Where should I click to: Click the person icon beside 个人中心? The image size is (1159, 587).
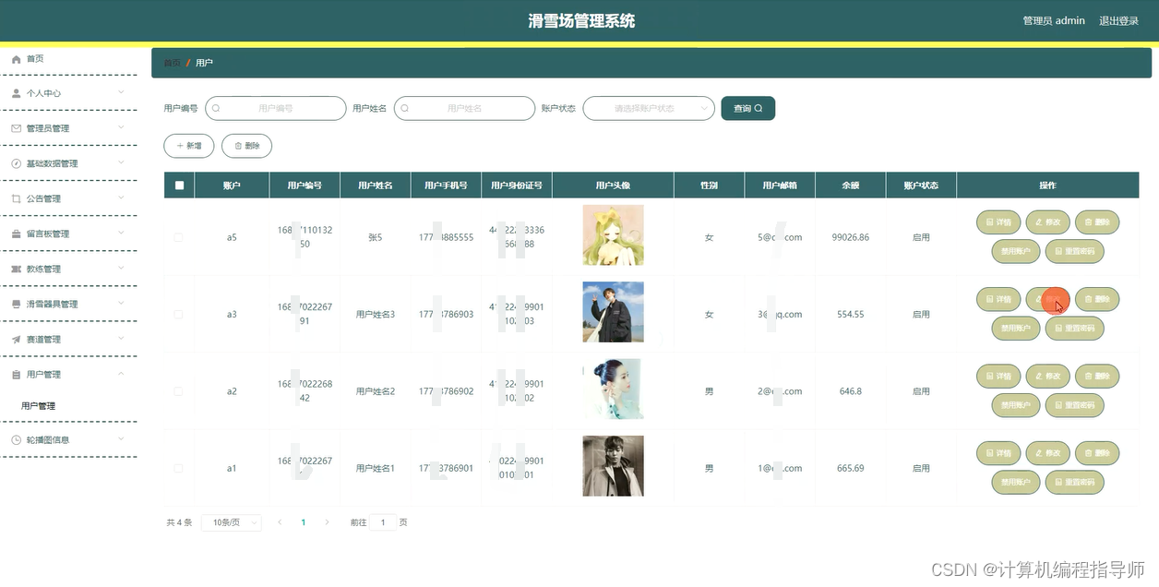(16, 93)
